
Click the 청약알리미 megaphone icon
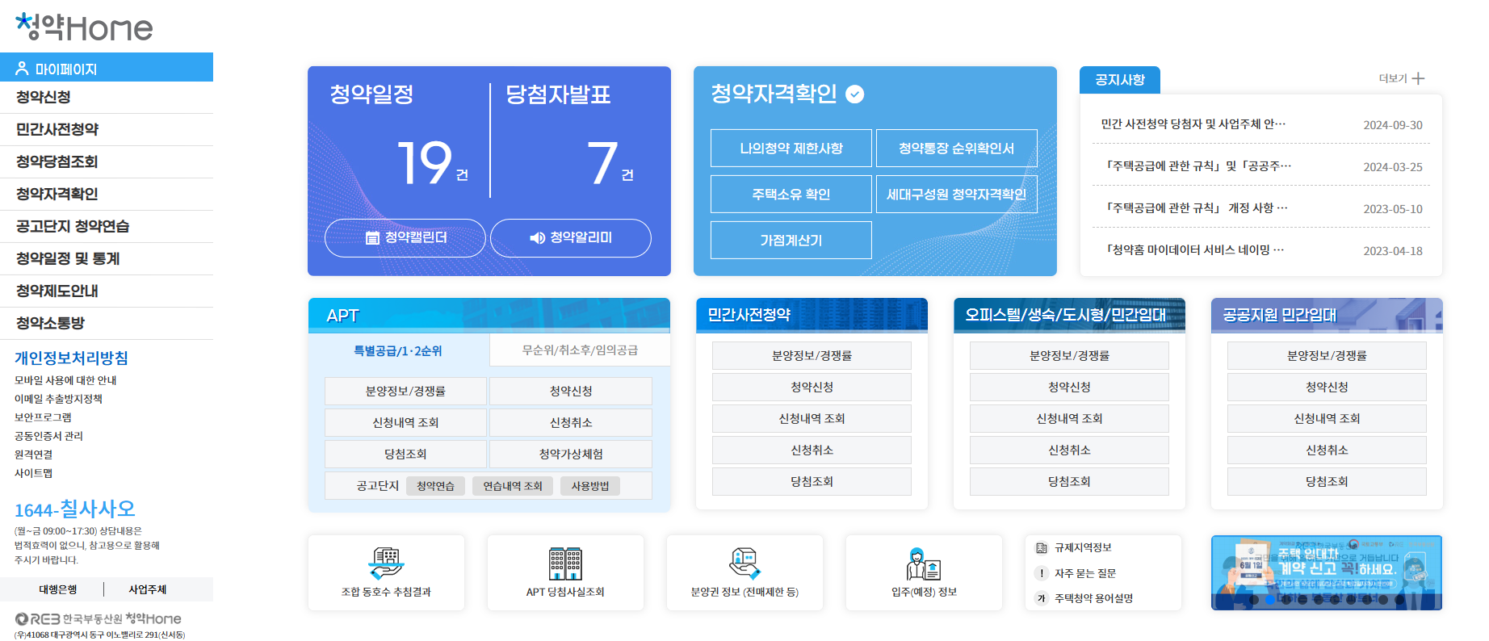pyautogui.click(x=537, y=238)
